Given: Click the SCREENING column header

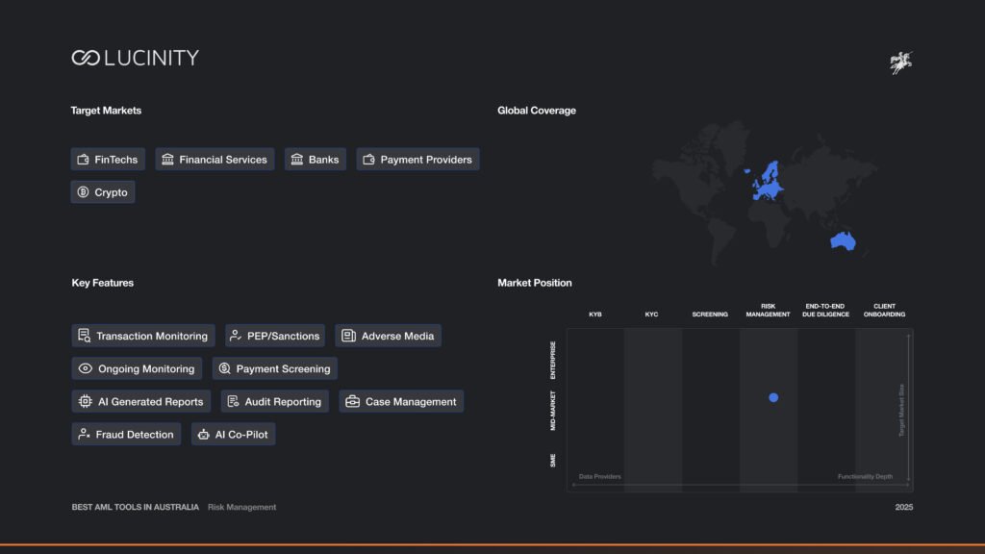Looking at the screenshot, I should point(710,315).
